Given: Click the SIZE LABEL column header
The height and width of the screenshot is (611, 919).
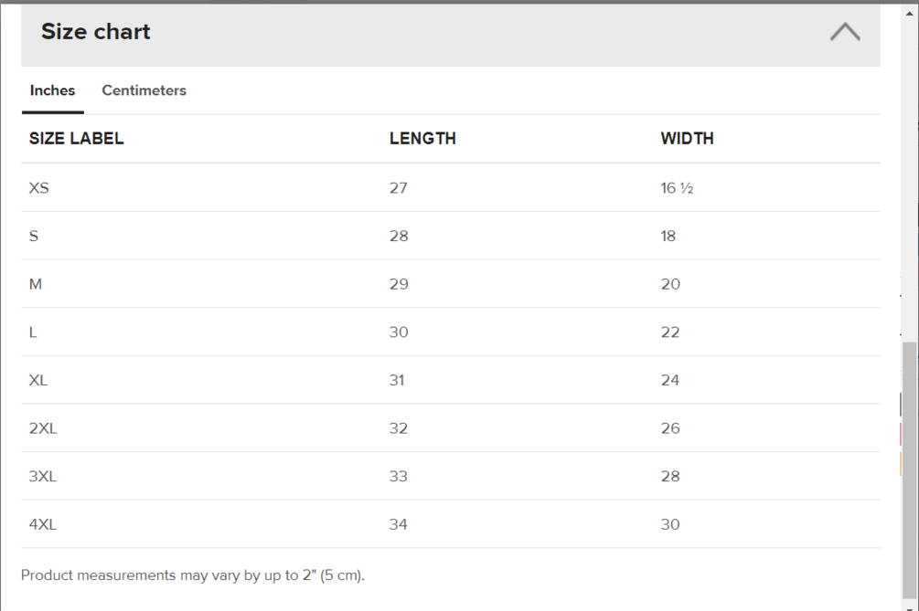Looking at the screenshot, I should [76, 139].
